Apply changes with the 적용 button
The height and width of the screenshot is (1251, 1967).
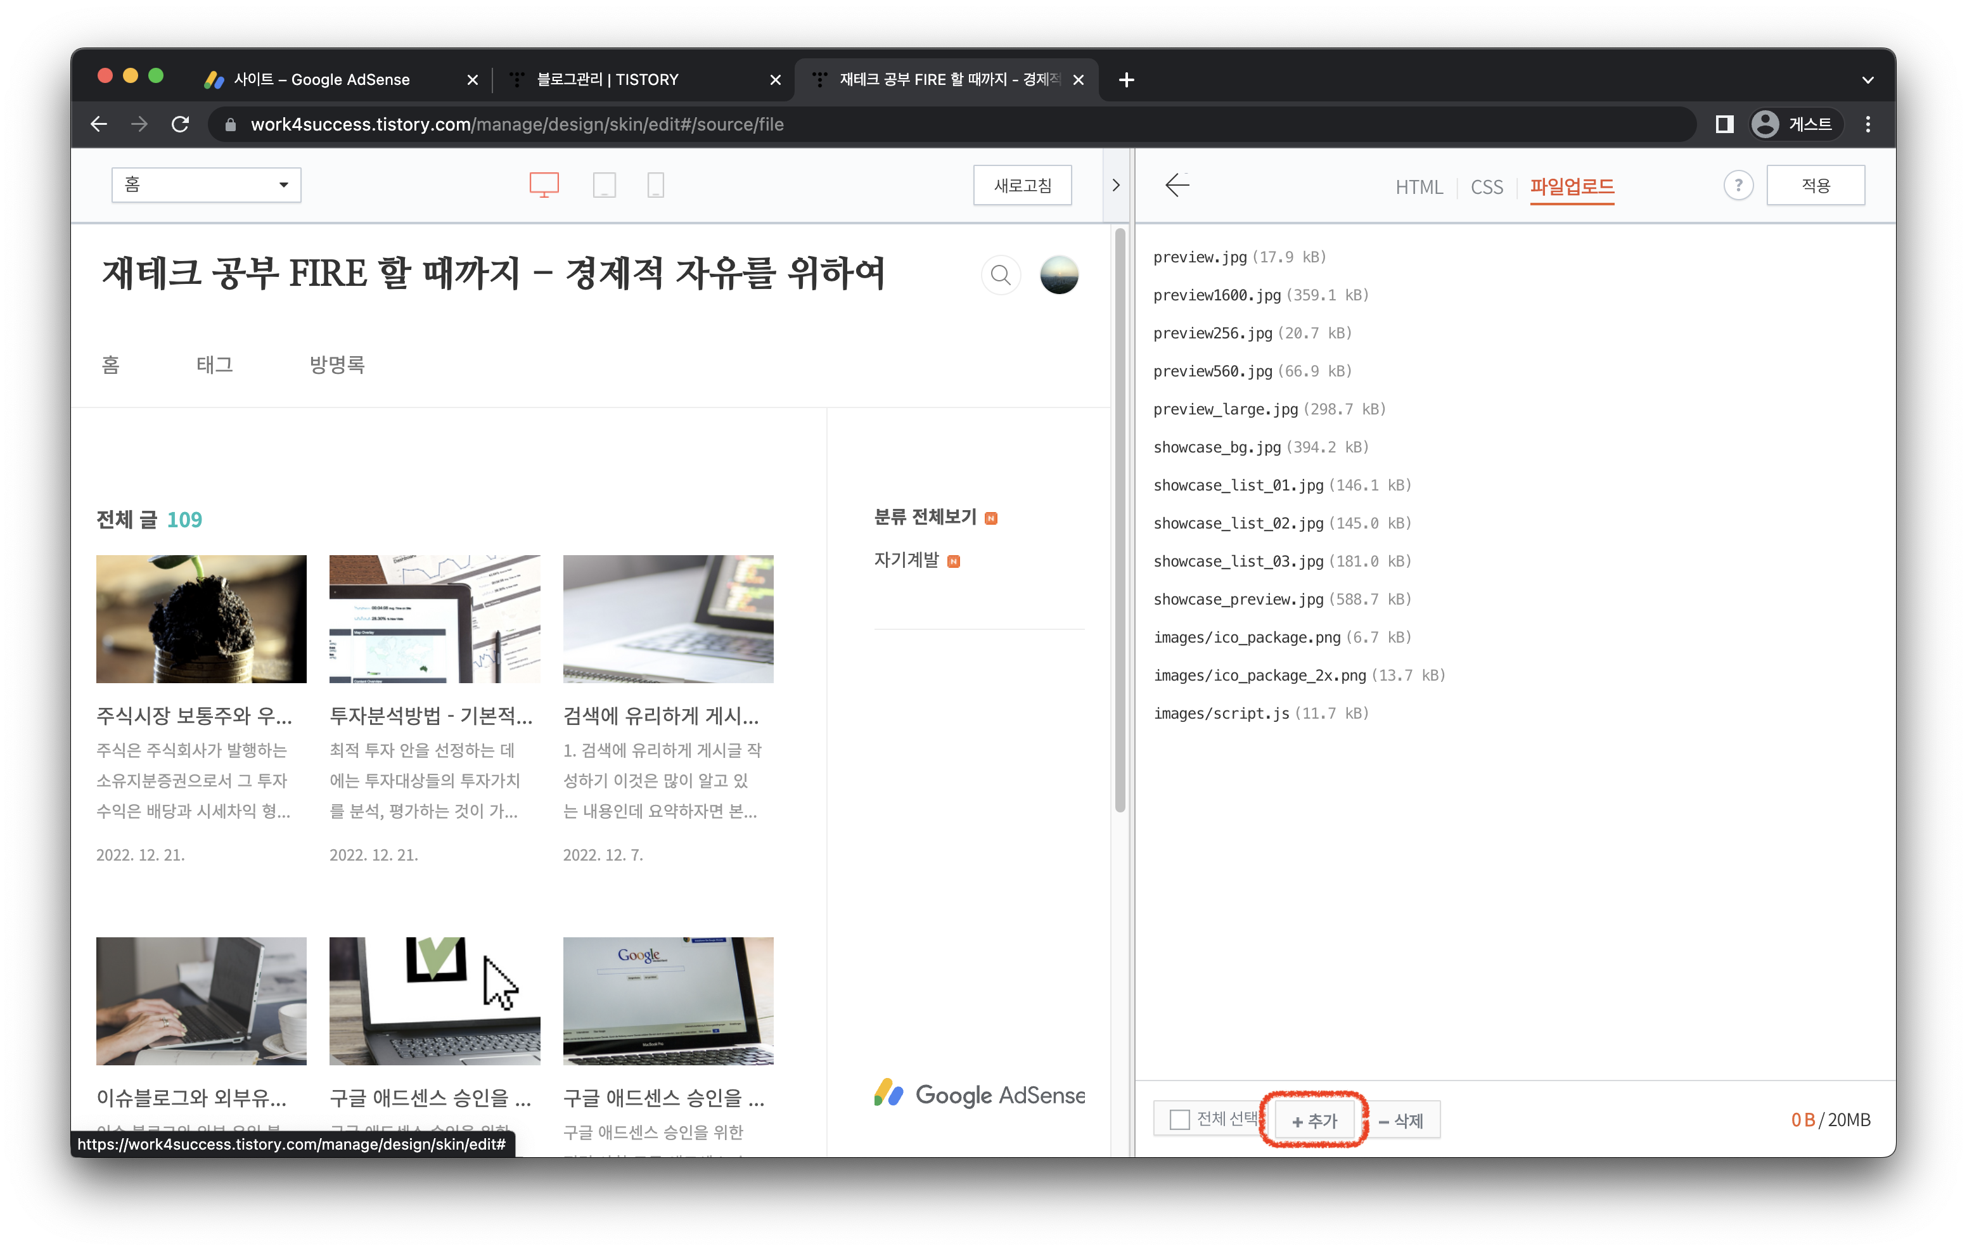tap(1815, 184)
